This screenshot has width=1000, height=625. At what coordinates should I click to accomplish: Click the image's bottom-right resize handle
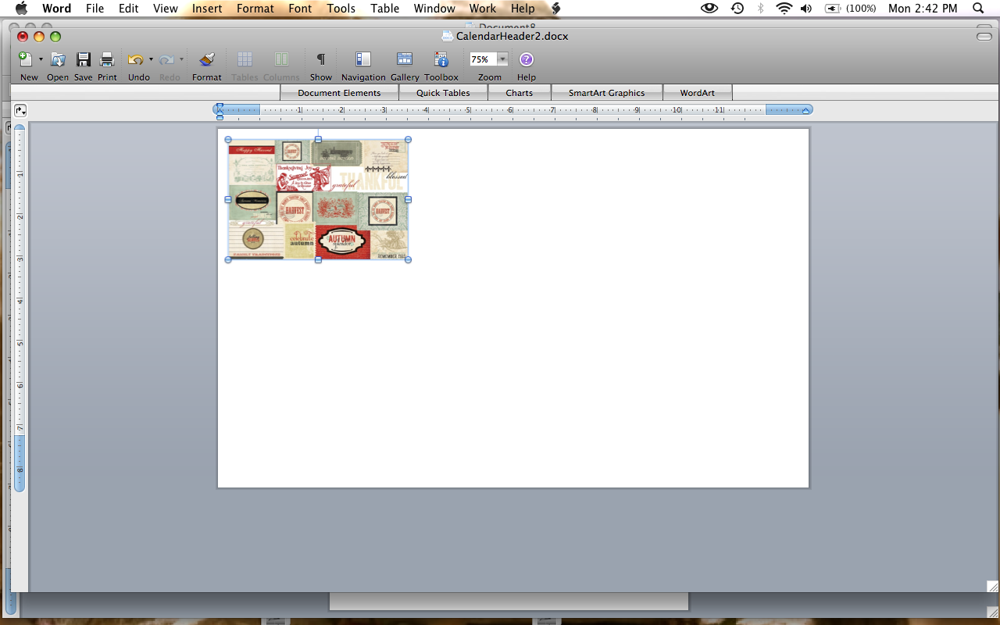[409, 259]
